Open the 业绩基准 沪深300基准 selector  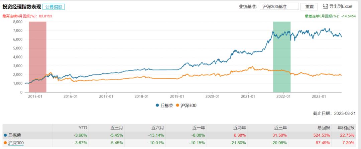coord(279,6)
